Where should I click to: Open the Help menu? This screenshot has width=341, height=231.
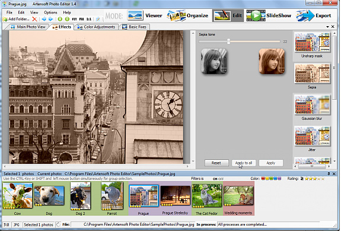tap(67, 12)
